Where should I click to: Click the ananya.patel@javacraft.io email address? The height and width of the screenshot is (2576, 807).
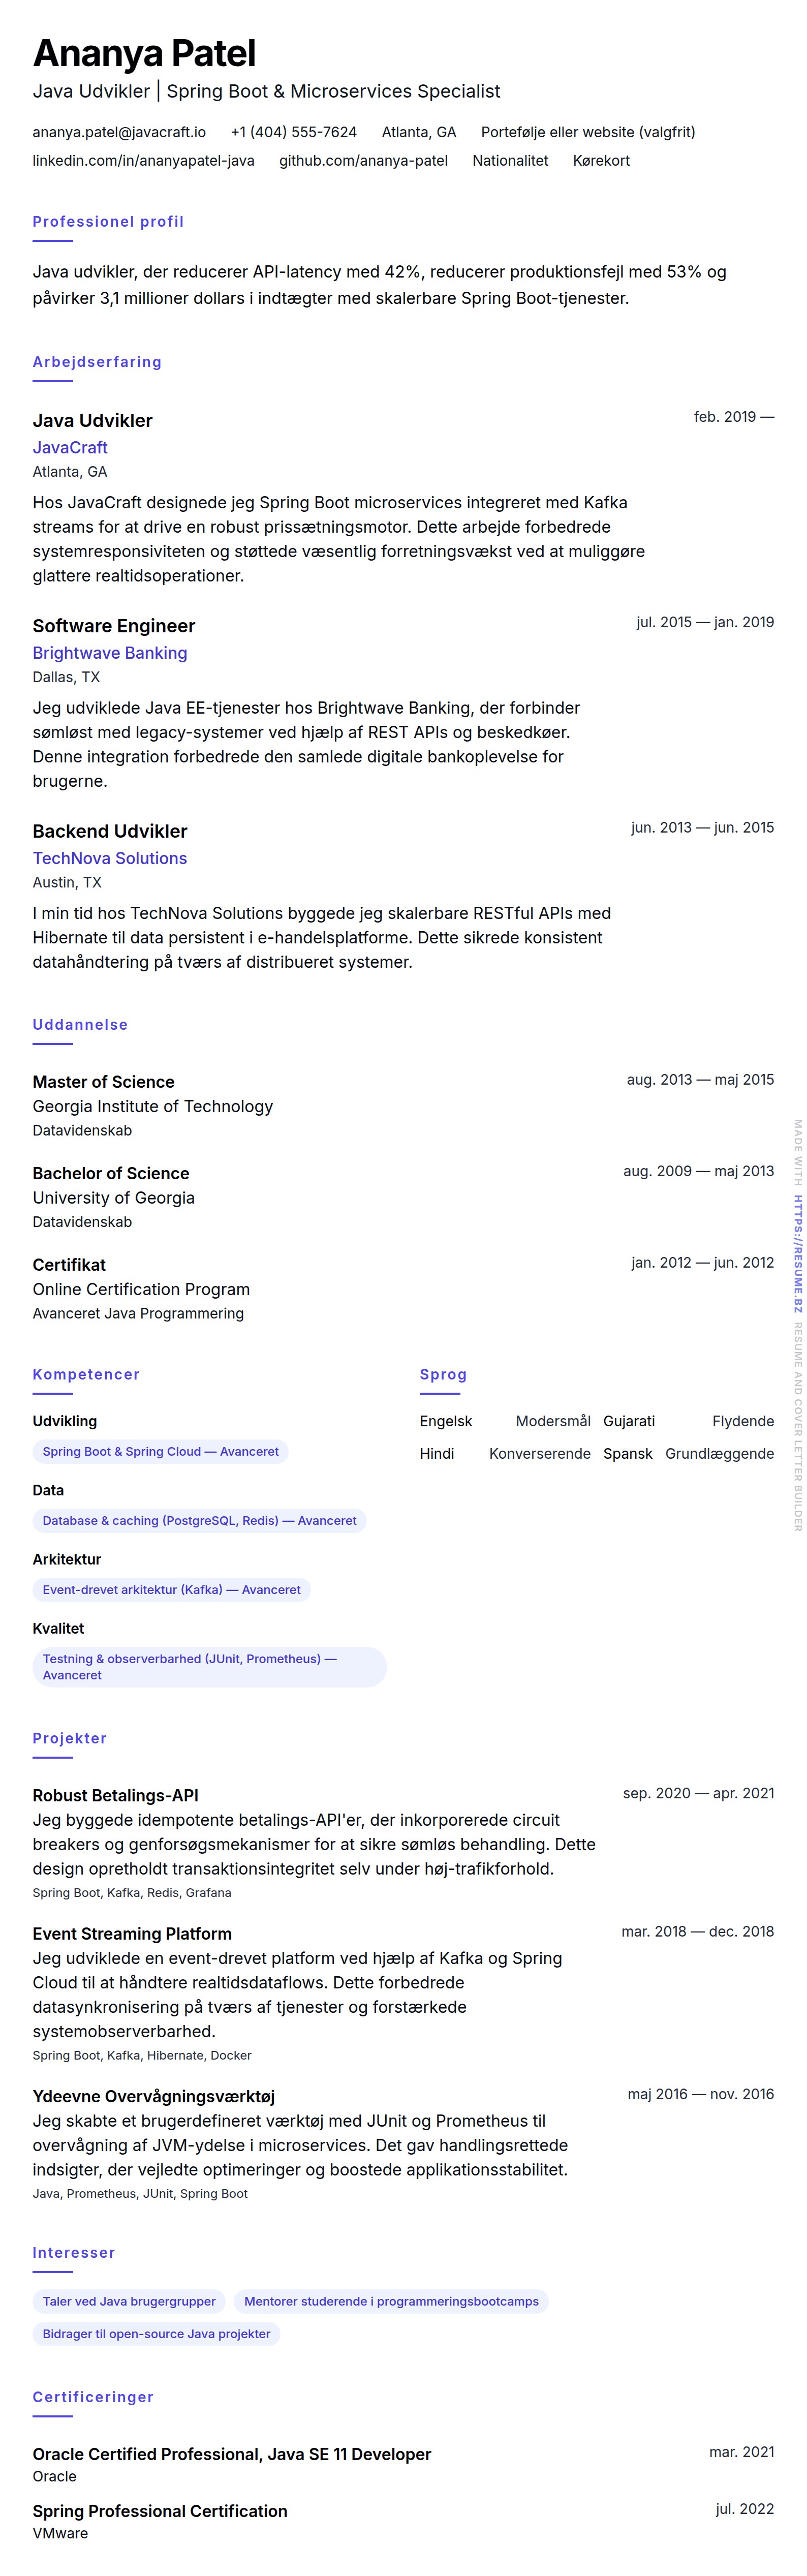(119, 132)
